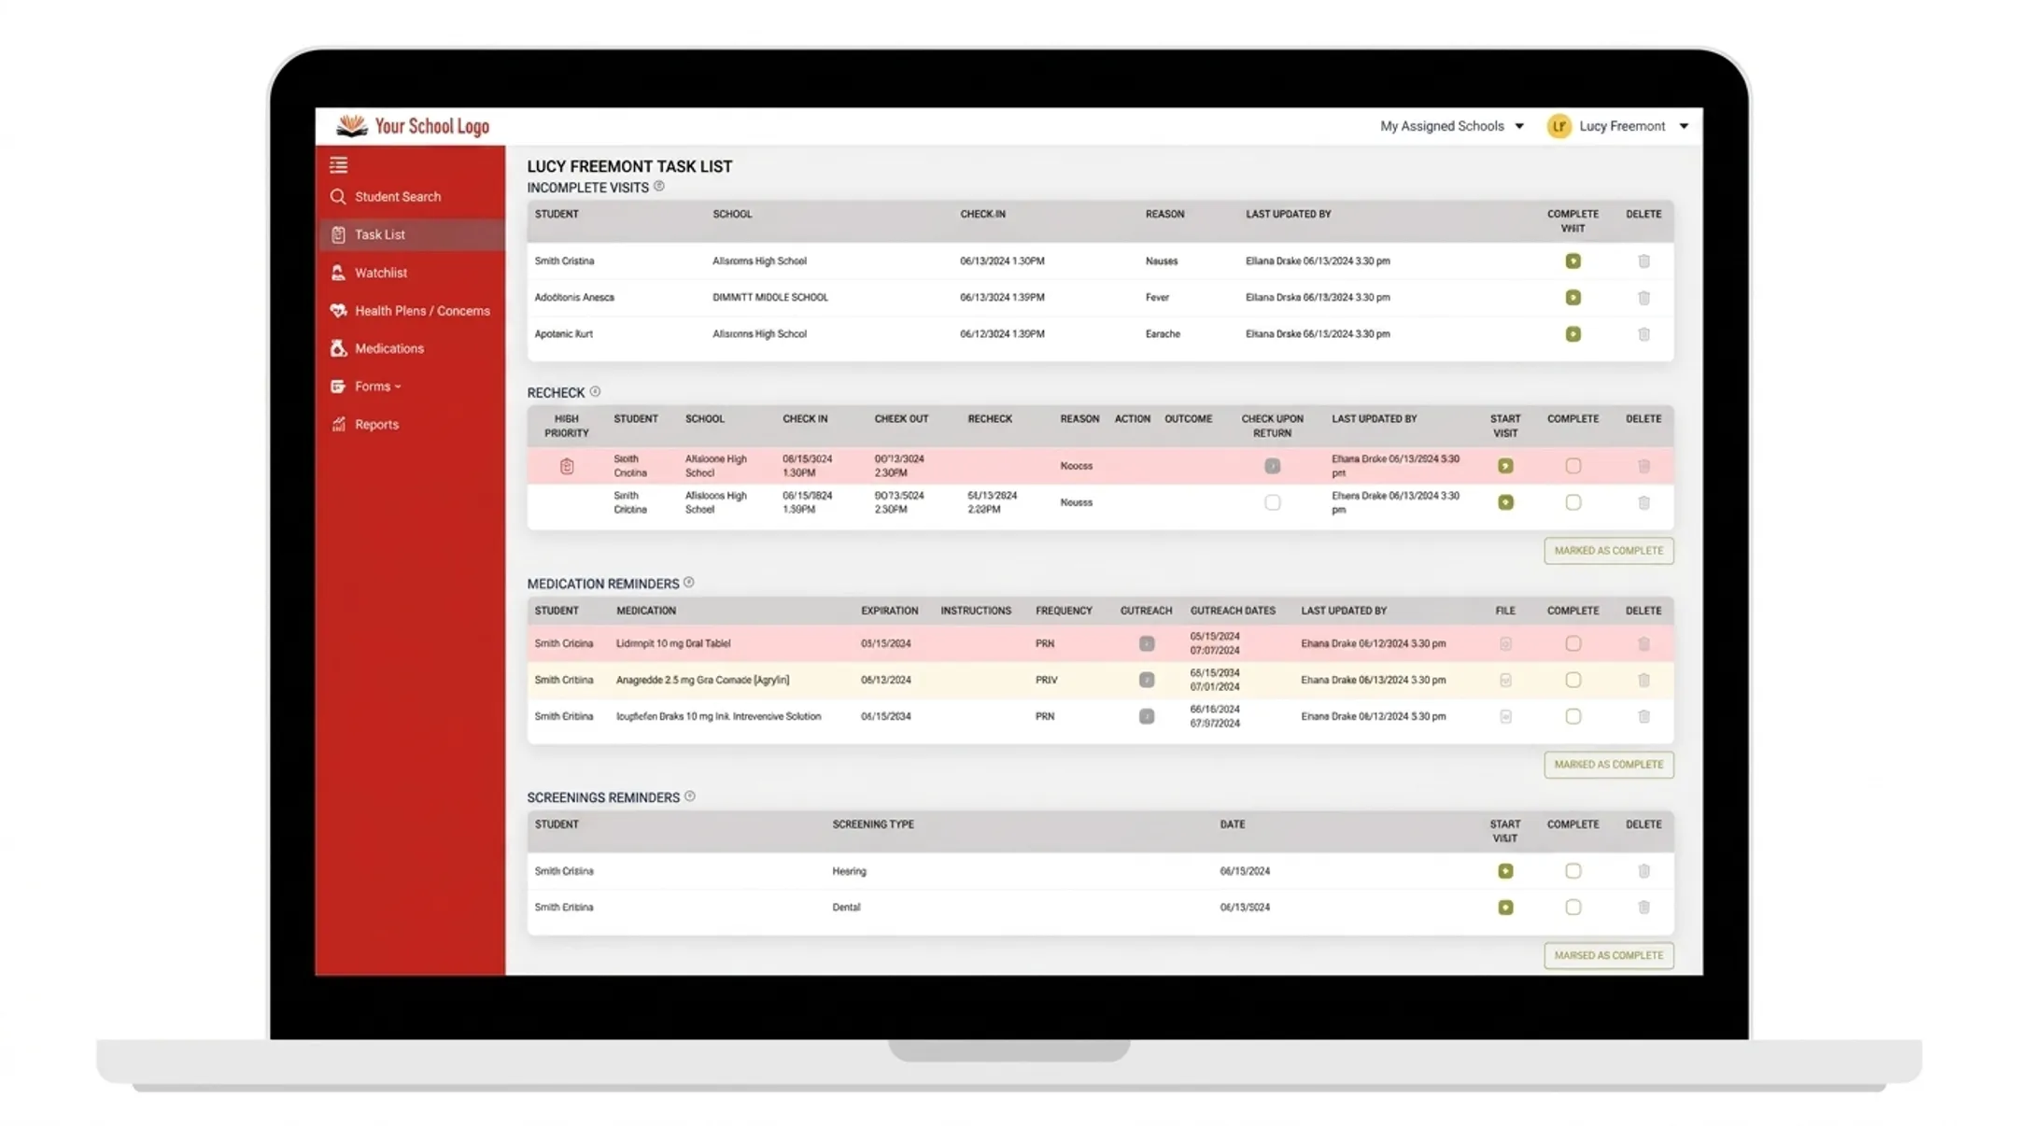This screenshot has width=2017, height=1126.
Task: Complete visit for the Nausea incomplete visit
Action: click(1573, 261)
